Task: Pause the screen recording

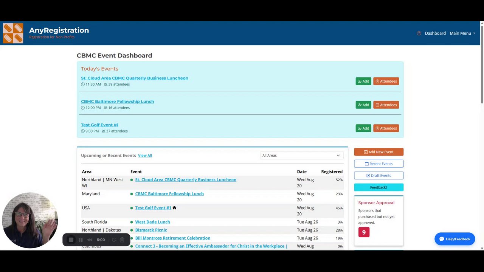Action: [81, 240]
